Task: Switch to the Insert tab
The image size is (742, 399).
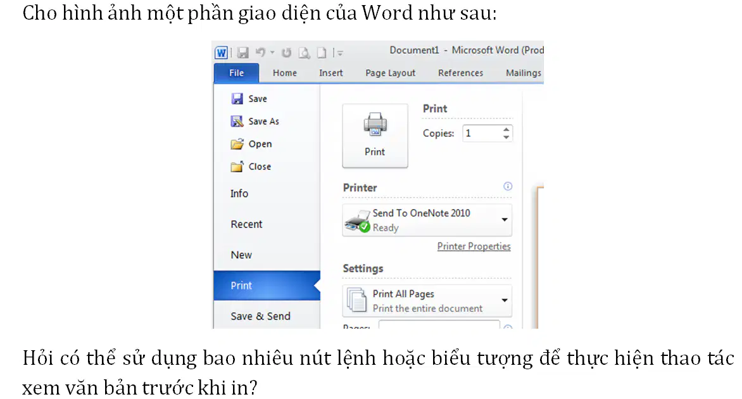Action: (330, 73)
